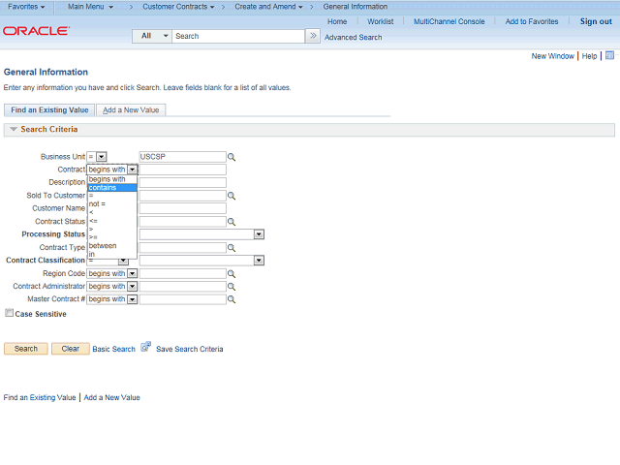Open Create and Amend breadcrumb menu
This screenshot has height=465, width=620.
coord(269,7)
